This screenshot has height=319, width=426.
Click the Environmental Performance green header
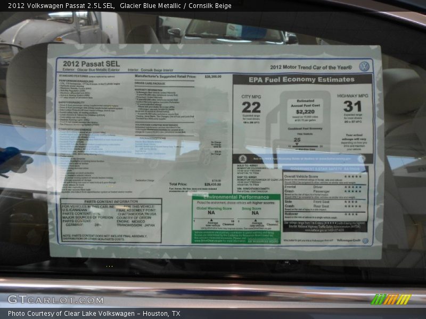click(x=235, y=197)
